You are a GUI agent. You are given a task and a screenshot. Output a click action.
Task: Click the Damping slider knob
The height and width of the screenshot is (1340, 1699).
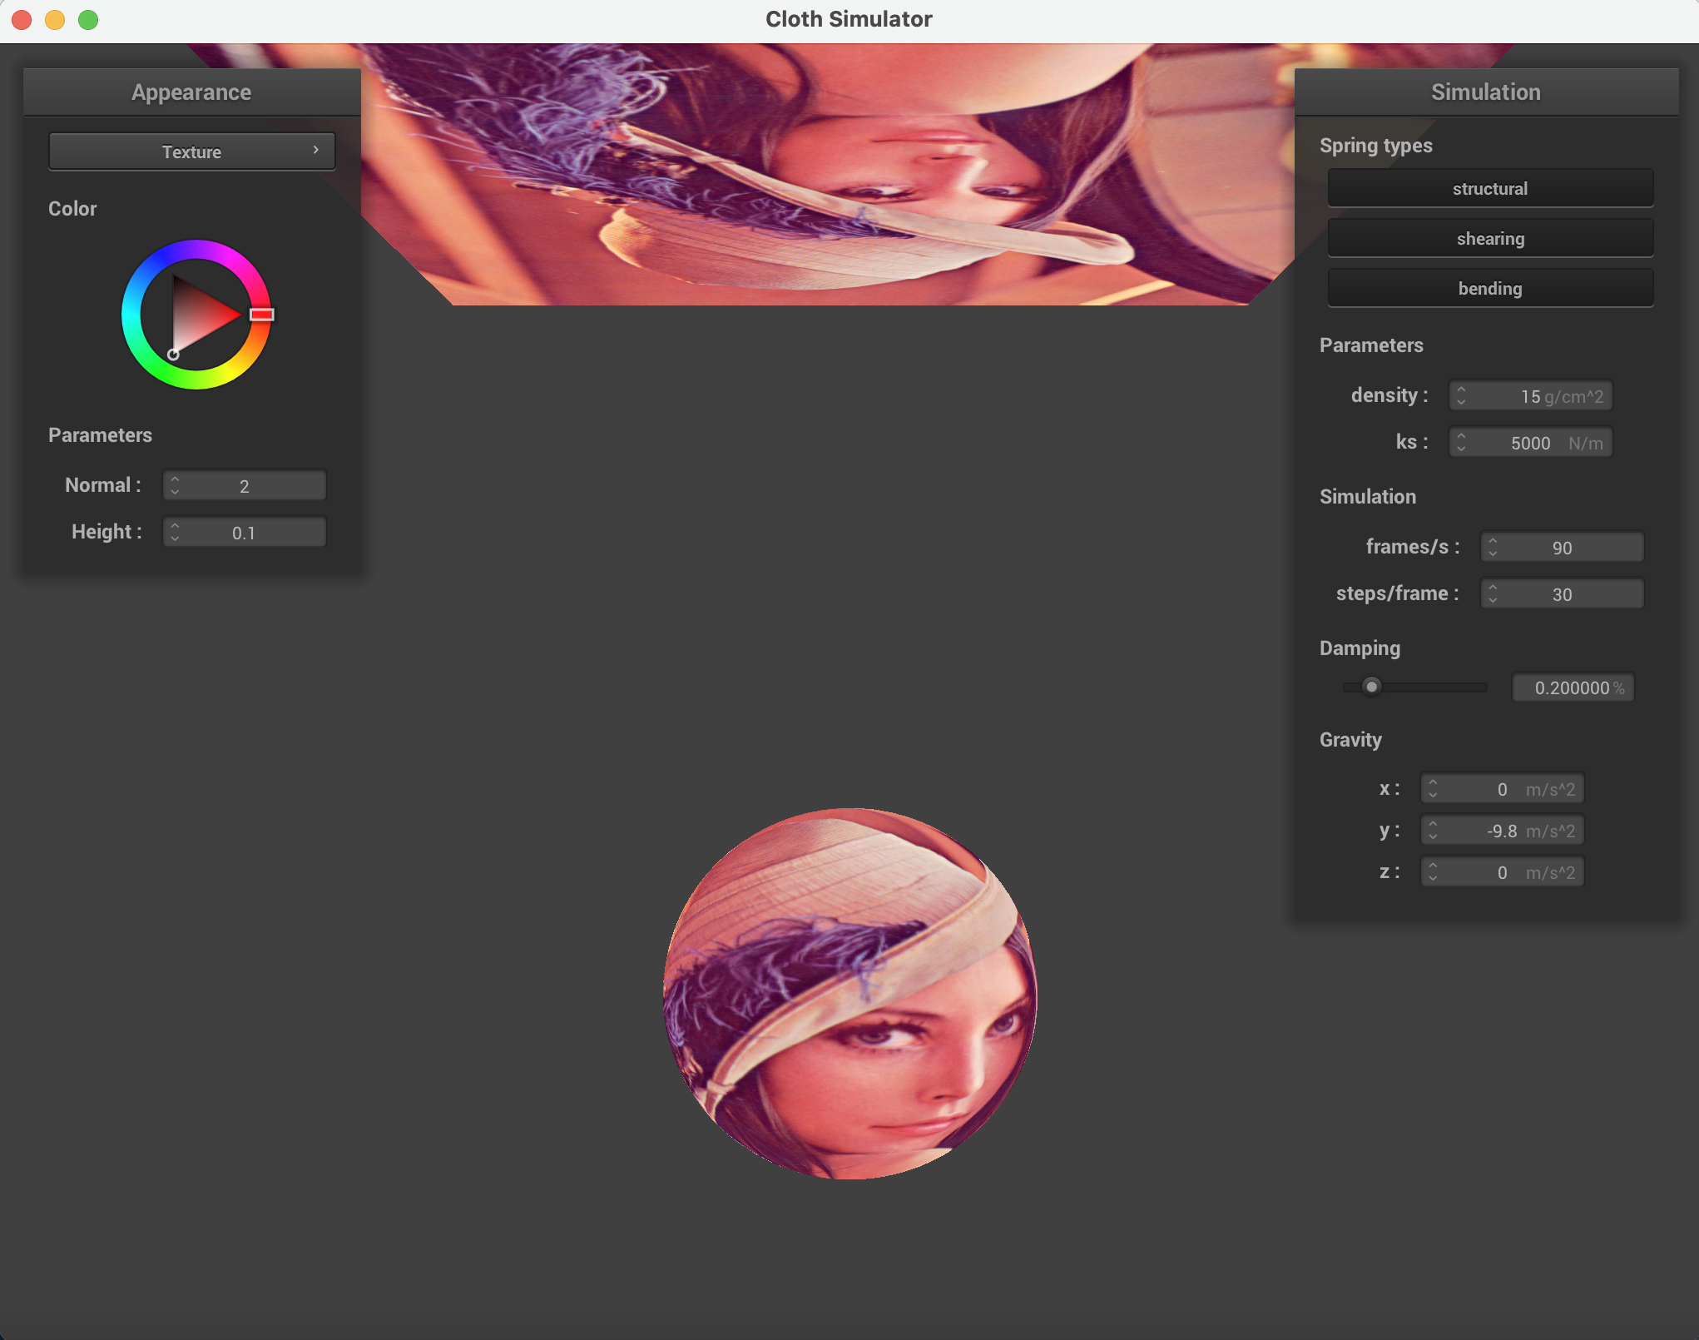1372,687
